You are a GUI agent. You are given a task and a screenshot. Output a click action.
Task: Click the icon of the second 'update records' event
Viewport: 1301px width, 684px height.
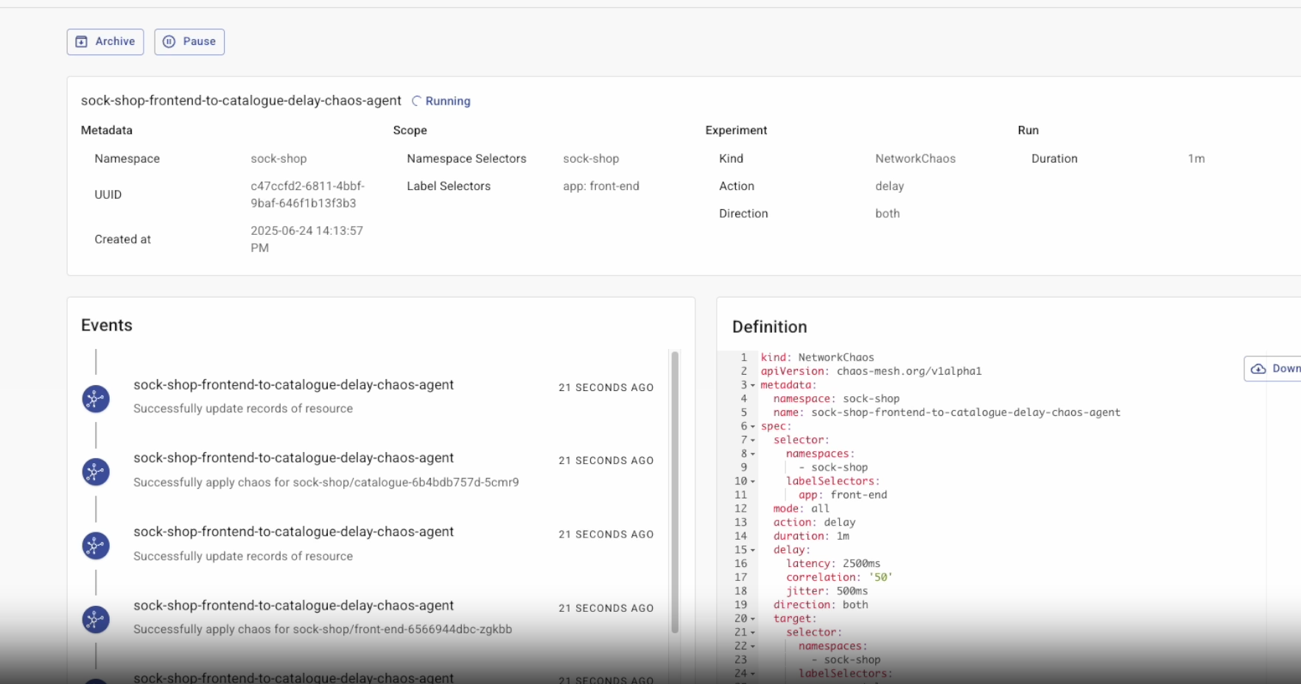[x=96, y=546]
